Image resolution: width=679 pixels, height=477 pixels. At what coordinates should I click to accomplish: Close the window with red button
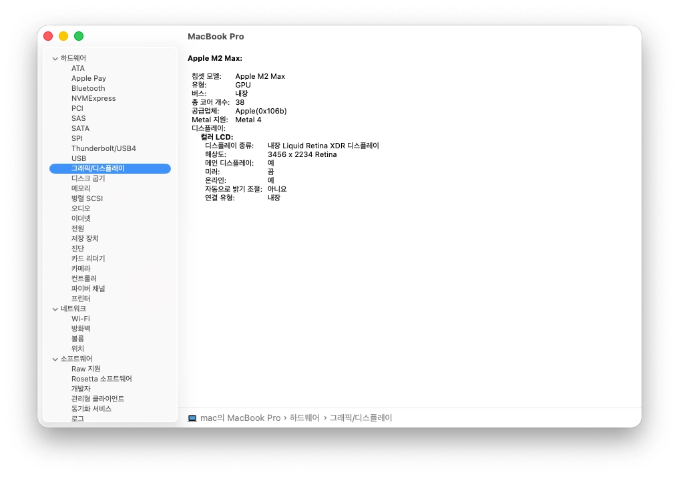(x=48, y=36)
